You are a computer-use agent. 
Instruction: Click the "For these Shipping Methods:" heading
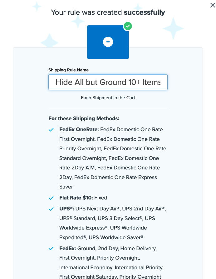[84, 119]
